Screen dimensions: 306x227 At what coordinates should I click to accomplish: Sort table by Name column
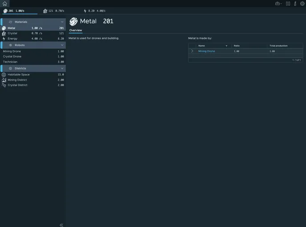[201, 46]
